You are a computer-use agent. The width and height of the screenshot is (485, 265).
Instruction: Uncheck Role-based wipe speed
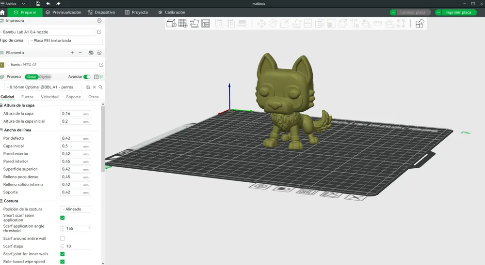63,262
